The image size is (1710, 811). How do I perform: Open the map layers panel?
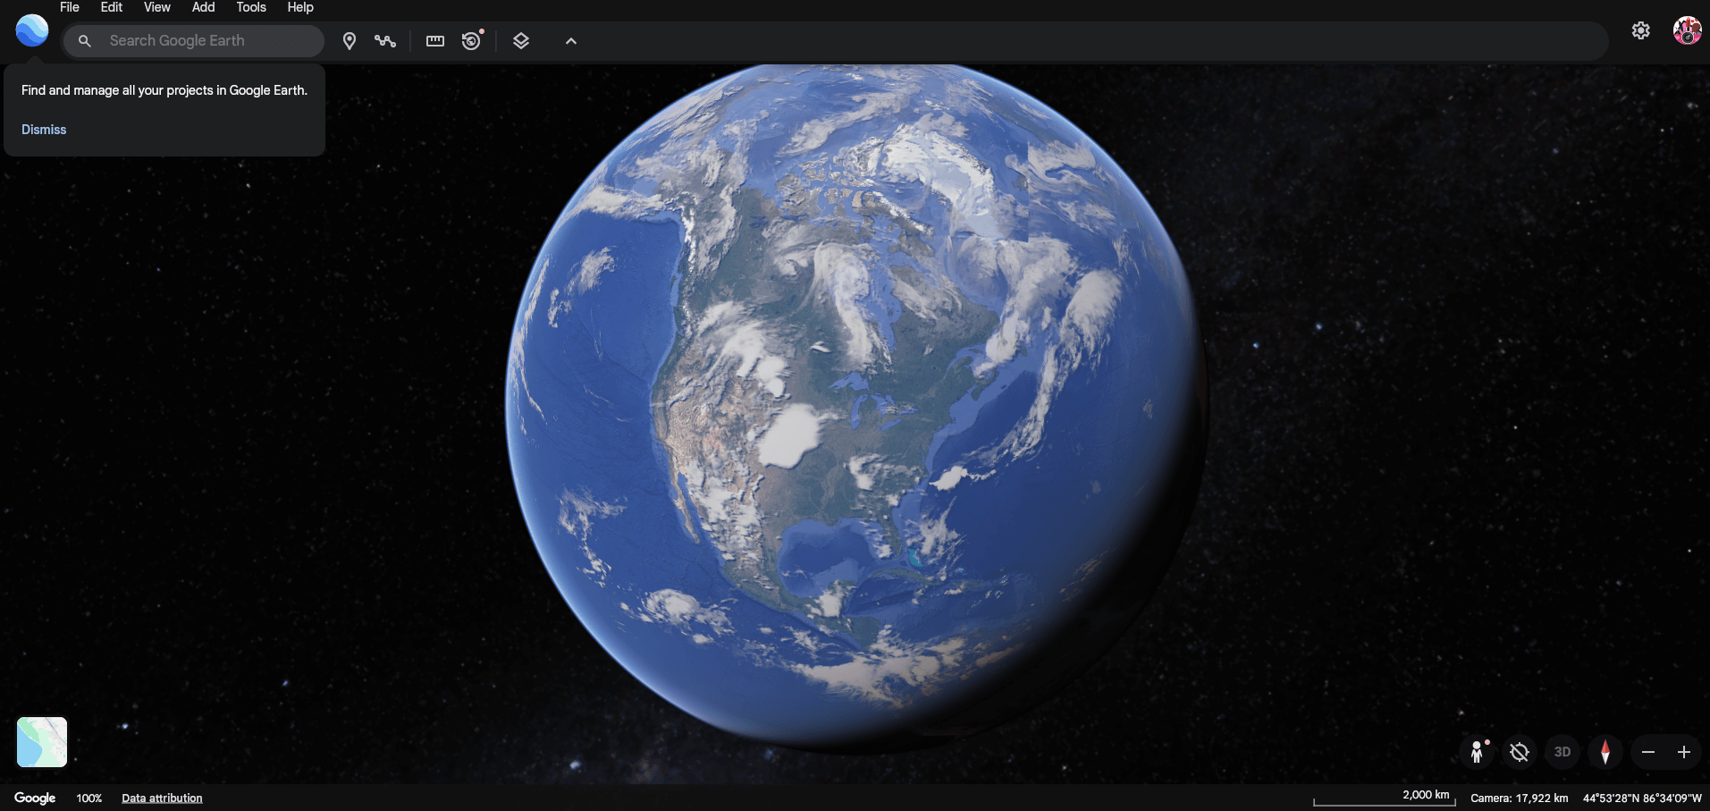click(x=521, y=41)
